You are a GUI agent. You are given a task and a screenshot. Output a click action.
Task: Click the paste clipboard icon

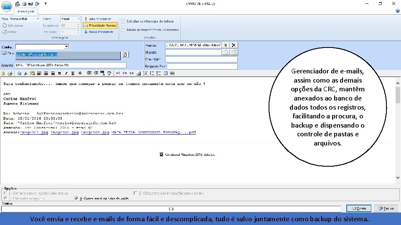tap(33, 73)
